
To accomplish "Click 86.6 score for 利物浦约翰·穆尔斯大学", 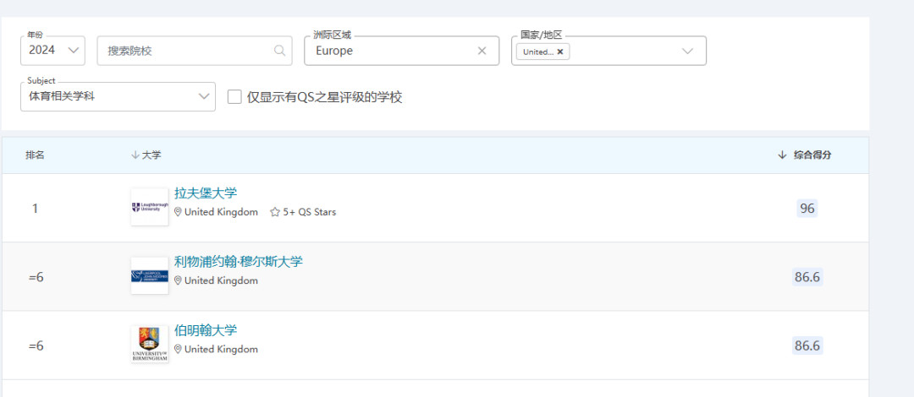I will 807,277.
